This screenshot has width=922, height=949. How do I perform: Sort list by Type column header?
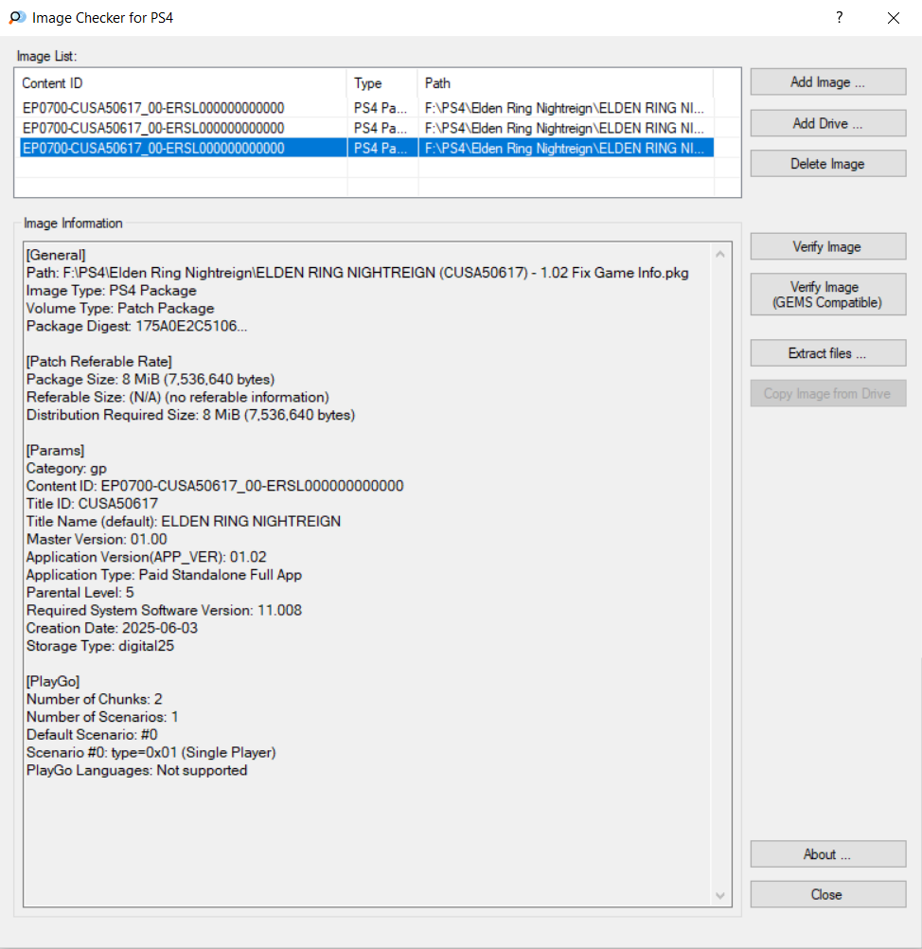[x=382, y=83]
